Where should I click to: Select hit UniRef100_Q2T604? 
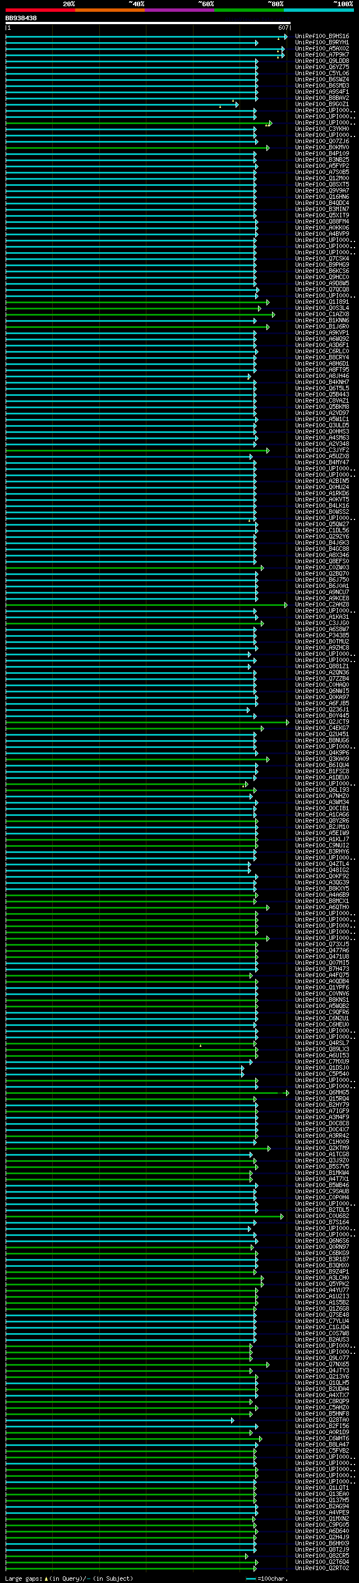point(322,1562)
